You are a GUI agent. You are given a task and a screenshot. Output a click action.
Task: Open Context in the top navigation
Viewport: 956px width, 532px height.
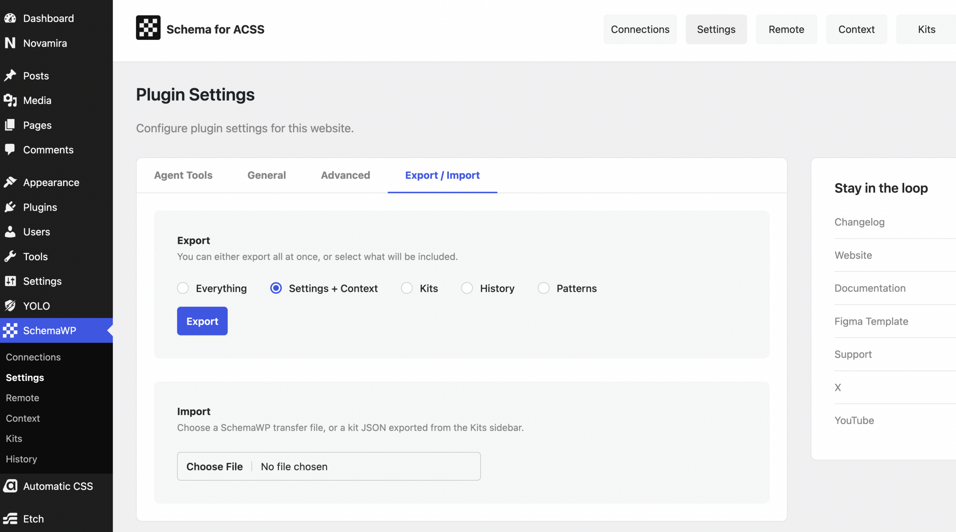[857, 29]
